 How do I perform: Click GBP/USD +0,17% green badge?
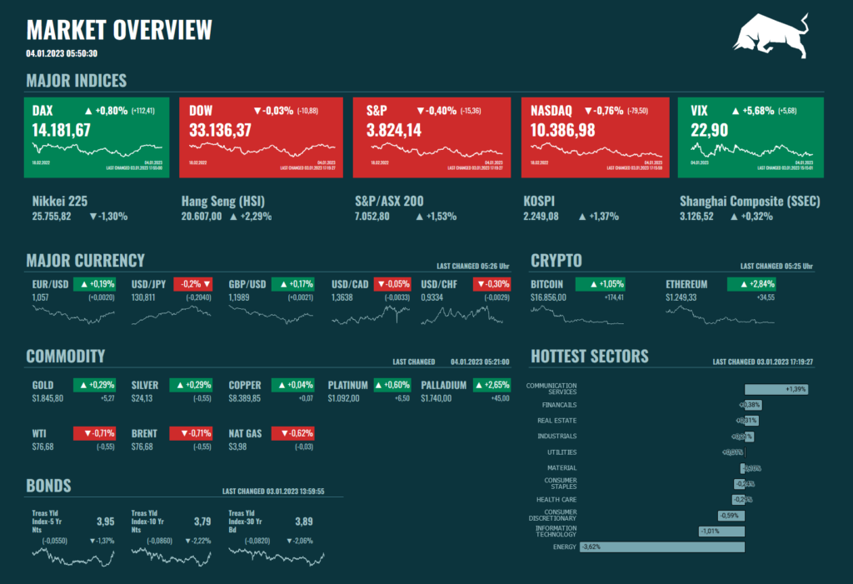[x=292, y=284]
